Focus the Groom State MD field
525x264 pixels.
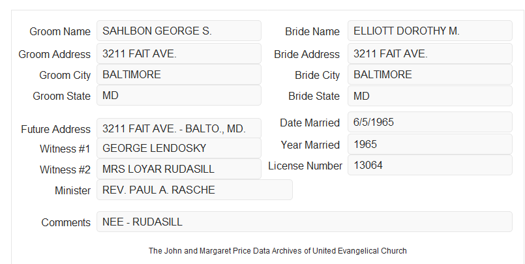pyautogui.click(x=179, y=95)
